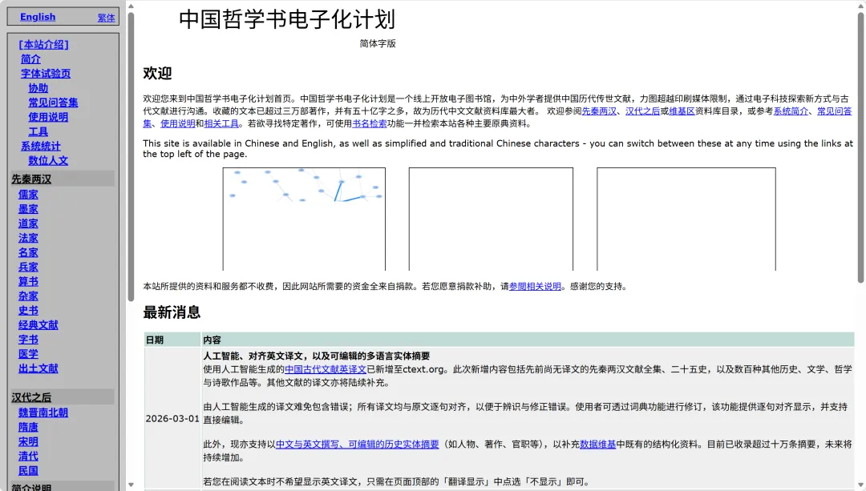Screen dimensions: 866x491
Task: Click the 简体字版 subtitle
Action: 378,43
